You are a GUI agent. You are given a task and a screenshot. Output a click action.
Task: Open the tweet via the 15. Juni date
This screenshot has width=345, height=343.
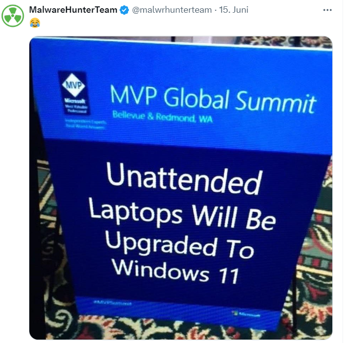tap(234, 10)
